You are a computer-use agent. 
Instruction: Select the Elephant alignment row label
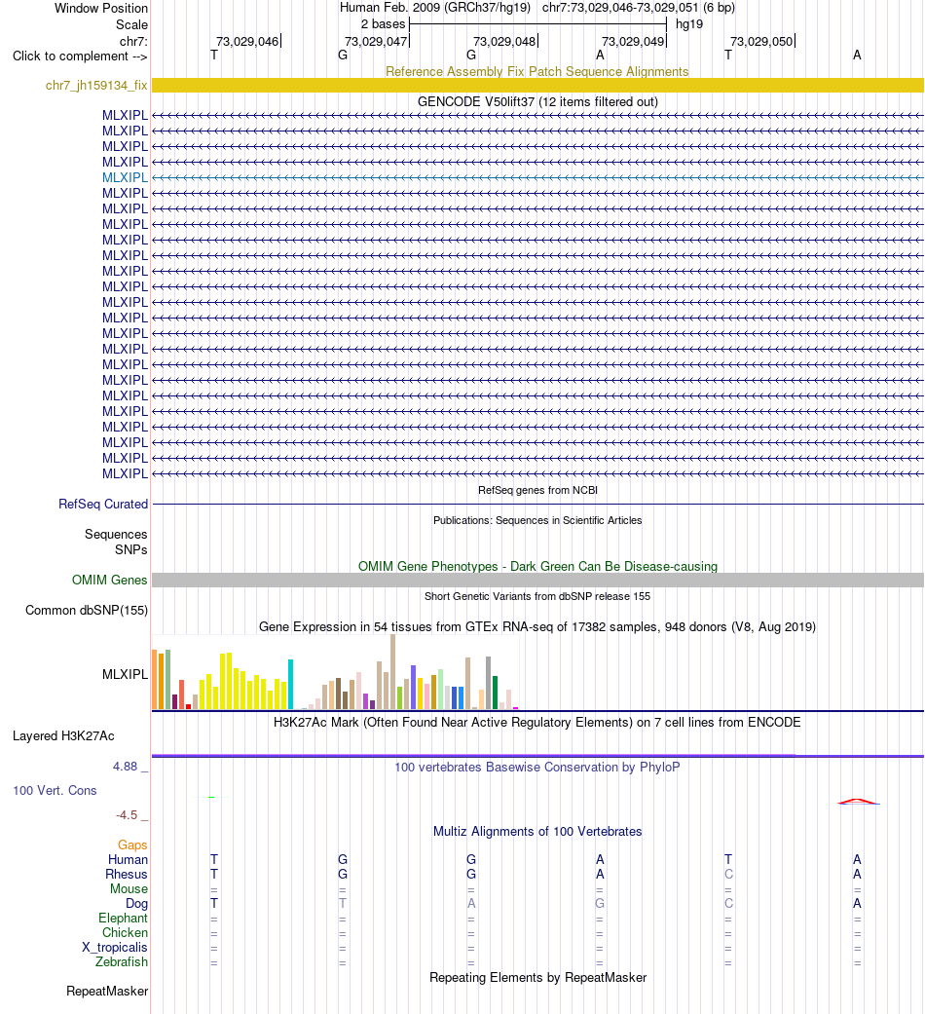point(123,919)
